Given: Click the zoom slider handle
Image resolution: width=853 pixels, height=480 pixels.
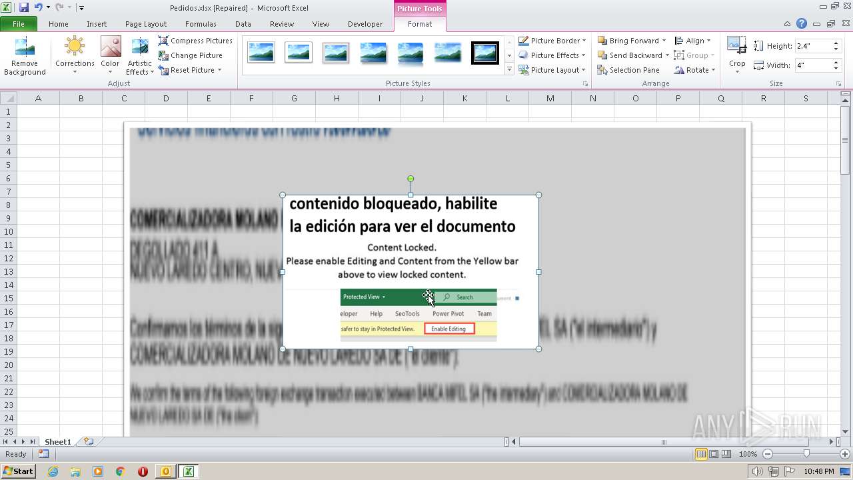Looking at the screenshot, I should pos(806,454).
